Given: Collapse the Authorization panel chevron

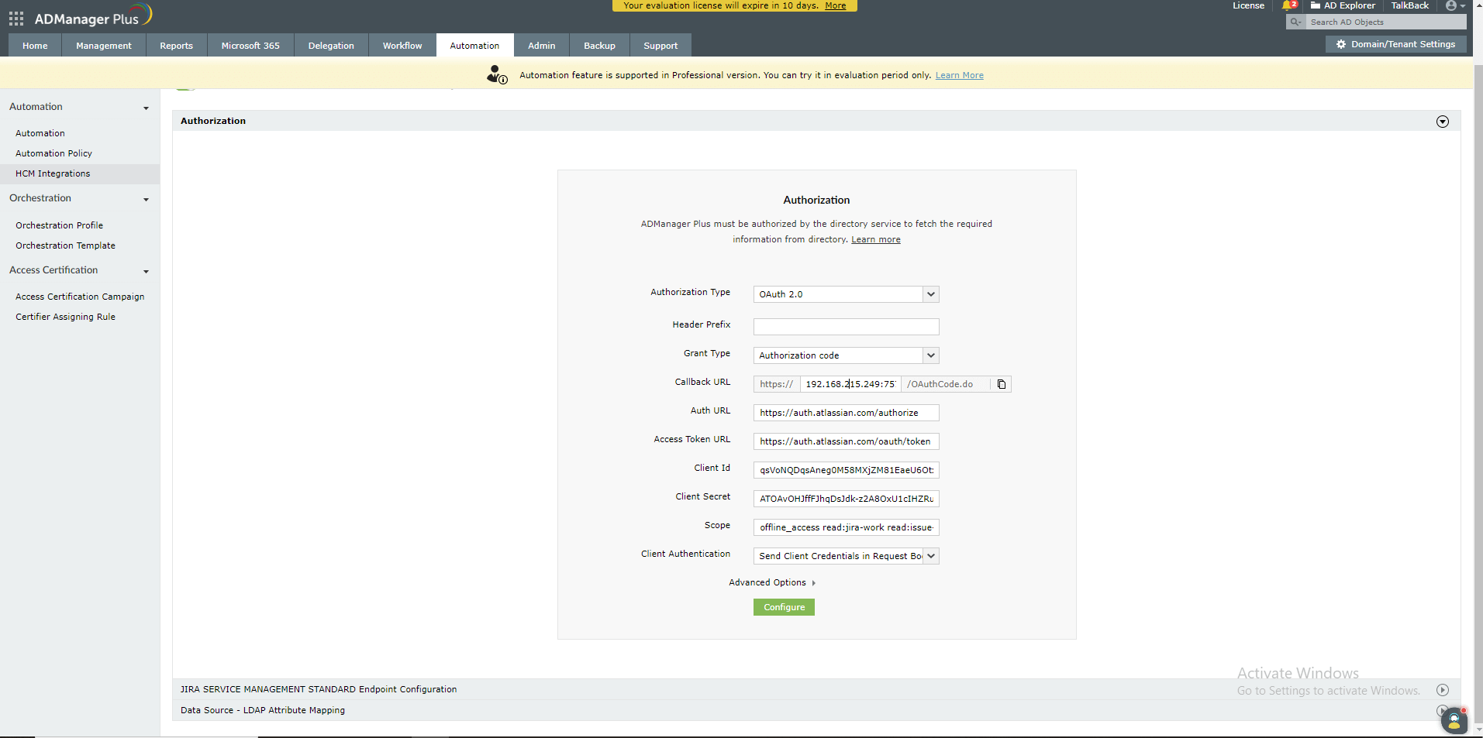Looking at the screenshot, I should 1442,121.
